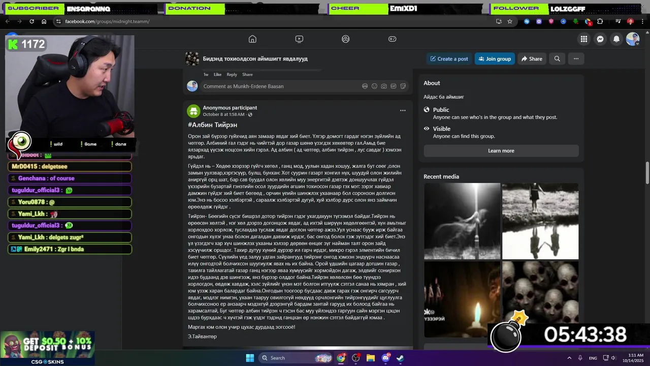Viewport: 650px width, 366px height.
Task: Insert a GIF in the comment box
Action: pyautogui.click(x=394, y=86)
